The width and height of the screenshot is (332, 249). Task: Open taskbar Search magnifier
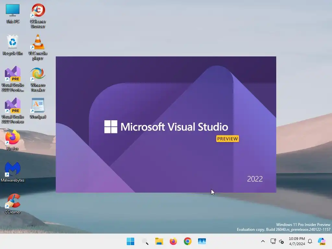pos(145,241)
